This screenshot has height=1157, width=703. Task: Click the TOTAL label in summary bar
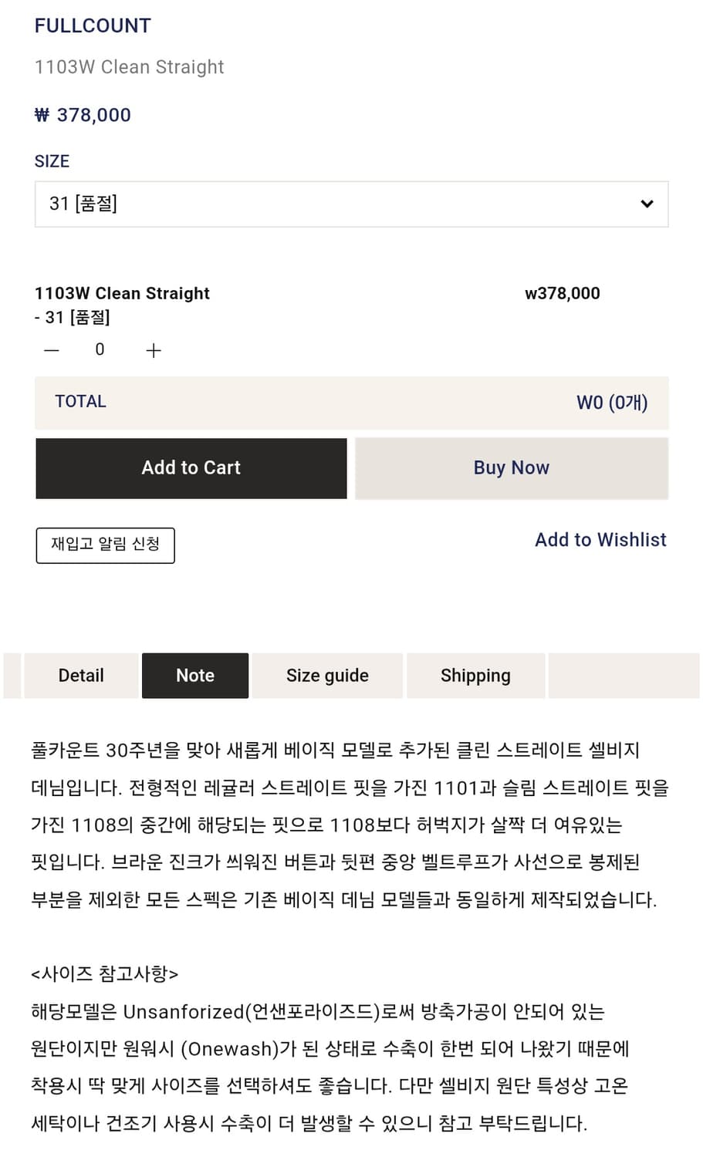tap(80, 401)
